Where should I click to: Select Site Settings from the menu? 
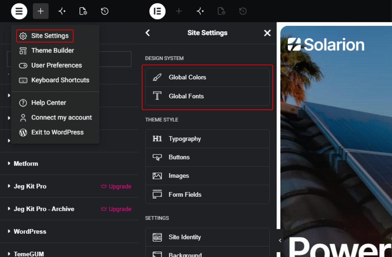pyautogui.click(x=45, y=36)
